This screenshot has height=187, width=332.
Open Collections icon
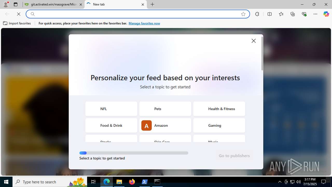[x=293, y=14]
